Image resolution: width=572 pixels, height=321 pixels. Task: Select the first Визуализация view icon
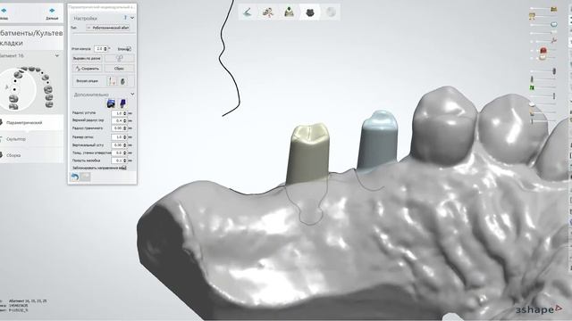point(111,81)
